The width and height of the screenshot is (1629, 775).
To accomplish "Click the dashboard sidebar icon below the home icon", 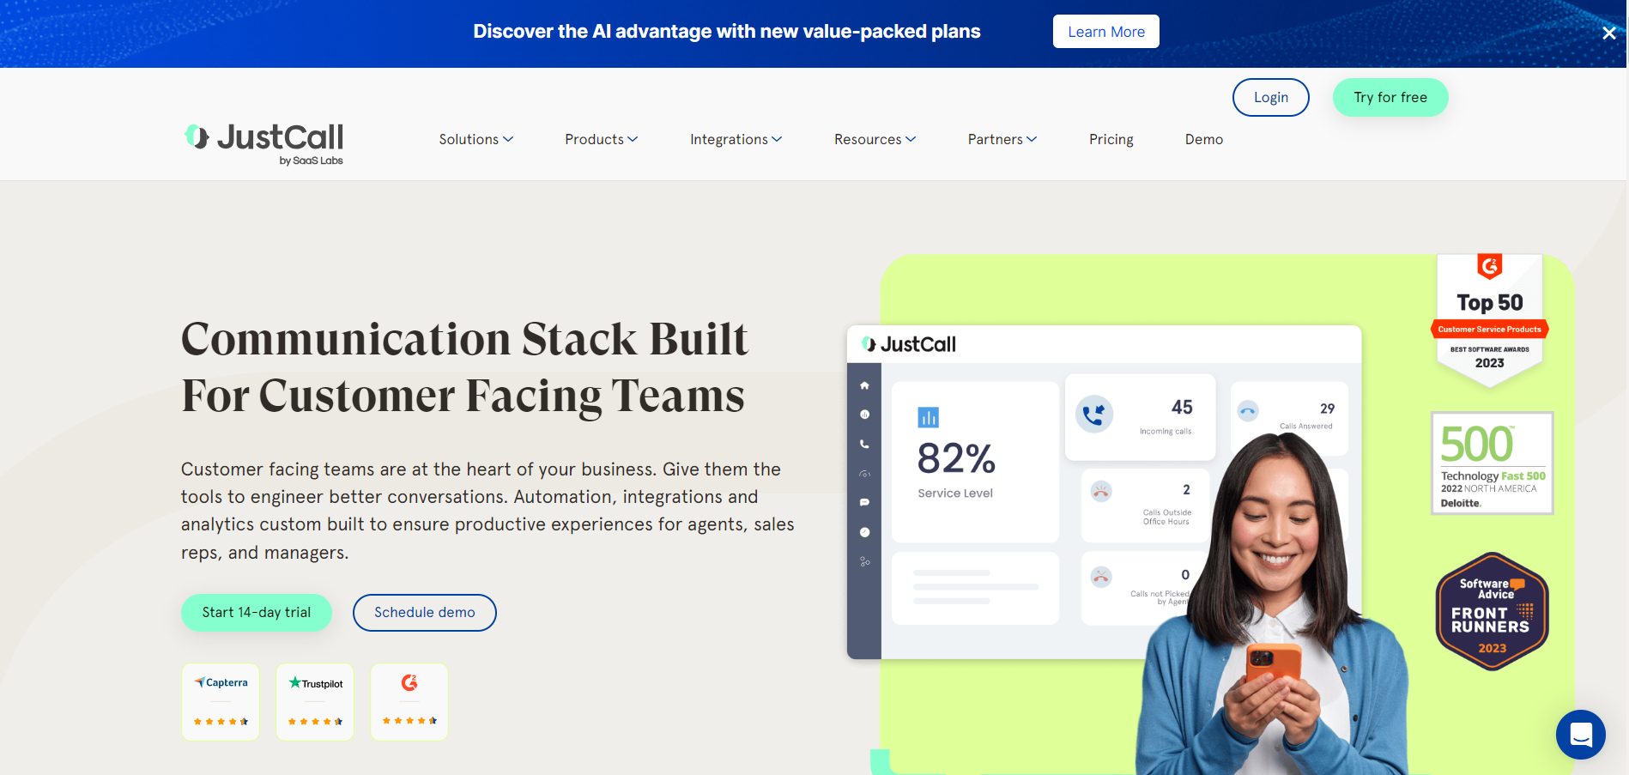I will pos(864,415).
